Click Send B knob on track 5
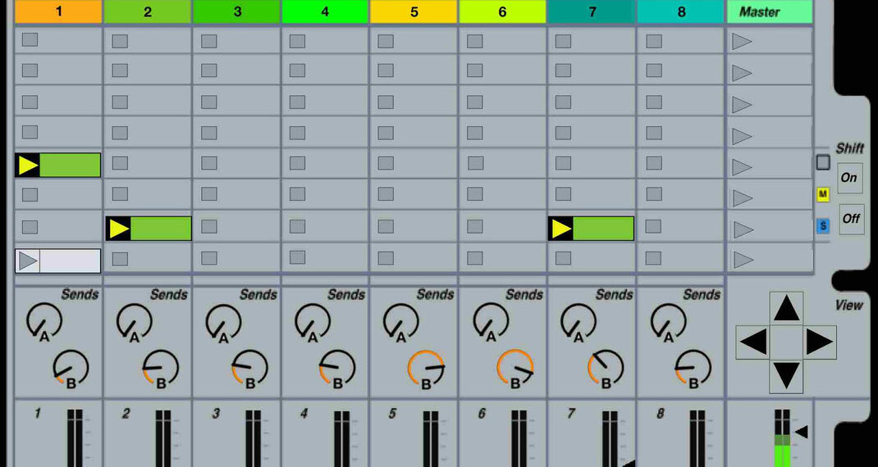Image resolution: width=878 pixels, height=467 pixels. 426,368
